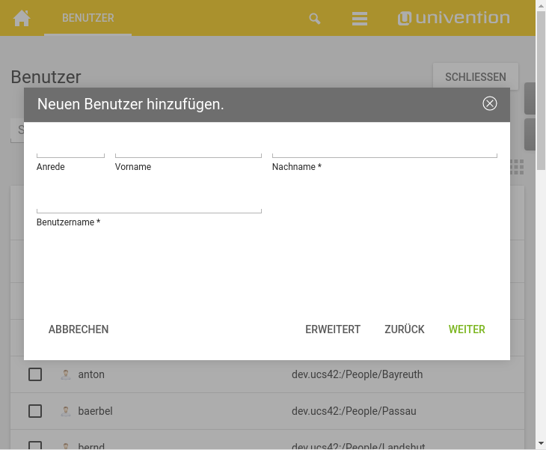Click Erweitert for advanced options
546x450 pixels.
[333, 329]
